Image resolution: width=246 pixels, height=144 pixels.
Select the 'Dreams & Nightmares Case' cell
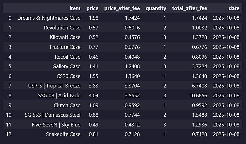pyautogui.click(x=49, y=18)
